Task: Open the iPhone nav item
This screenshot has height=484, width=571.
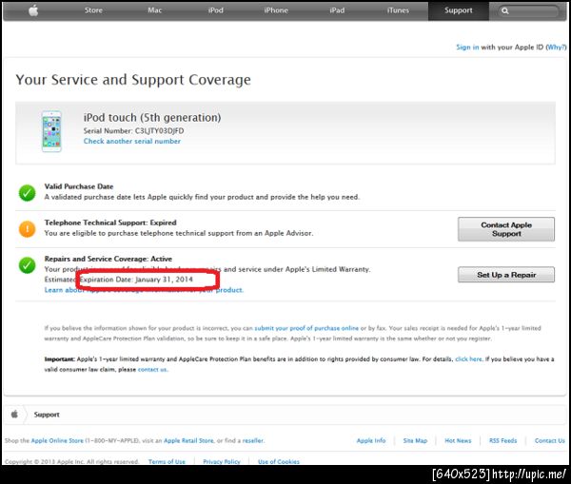Action: coord(276,10)
